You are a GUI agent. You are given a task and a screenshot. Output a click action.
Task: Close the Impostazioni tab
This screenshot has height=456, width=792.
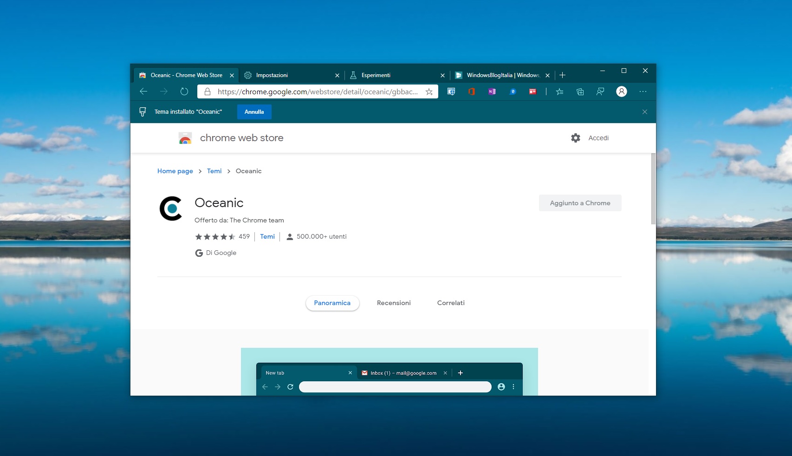pyautogui.click(x=337, y=75)
